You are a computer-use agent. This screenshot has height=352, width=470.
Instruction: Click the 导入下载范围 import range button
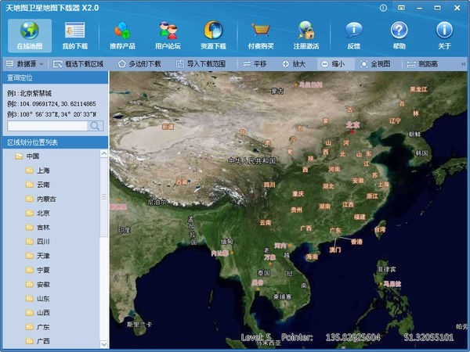coord(202,63)
